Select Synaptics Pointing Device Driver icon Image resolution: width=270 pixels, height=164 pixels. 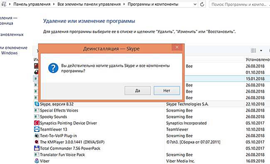(x=37, y=123)
